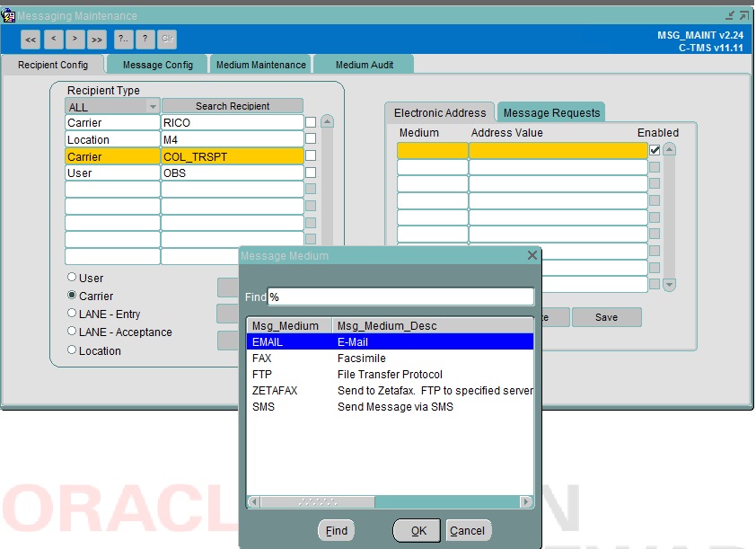Go to first record with << button
Viewport: 756px width, 549px height.
pyautogui.click(x=31, y=40)
